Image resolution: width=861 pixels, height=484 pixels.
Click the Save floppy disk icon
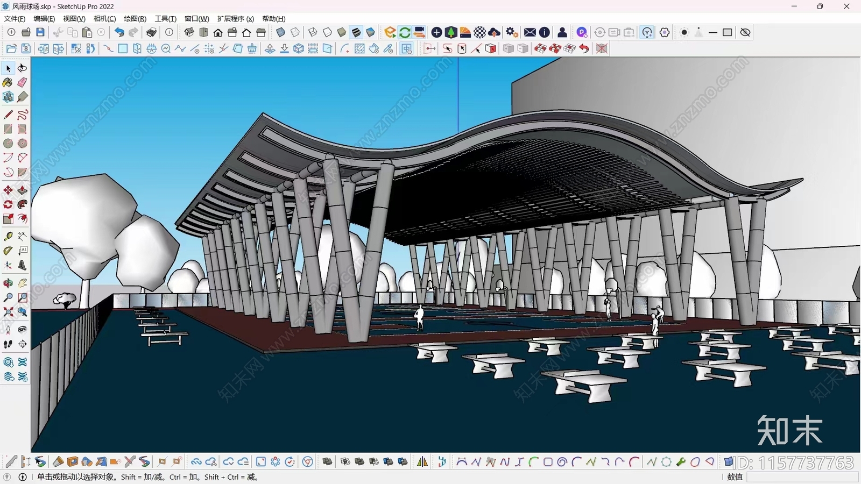(40, 32)
